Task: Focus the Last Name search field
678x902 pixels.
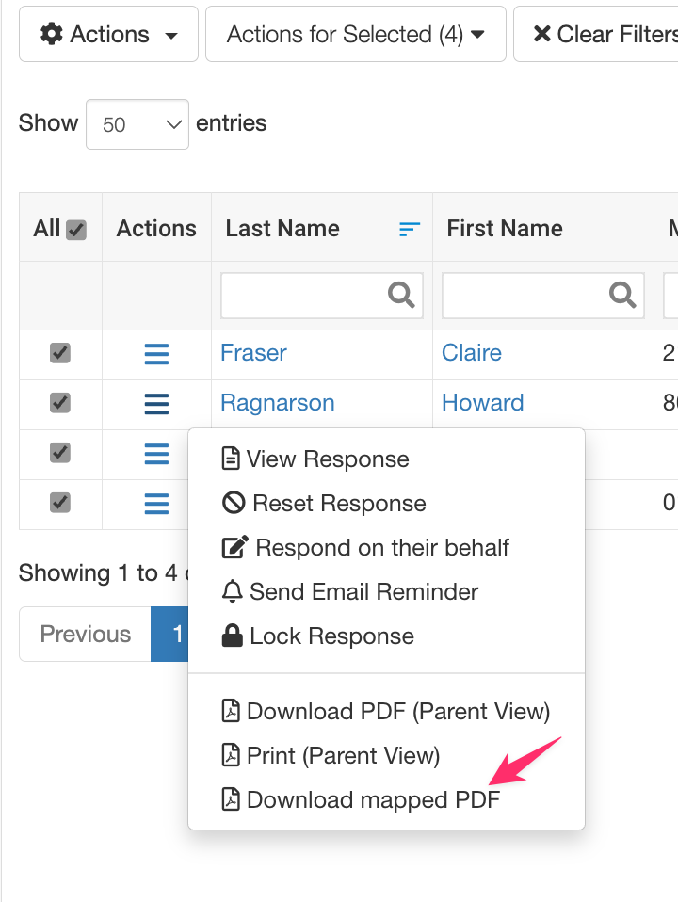Action: pos(322,295)
